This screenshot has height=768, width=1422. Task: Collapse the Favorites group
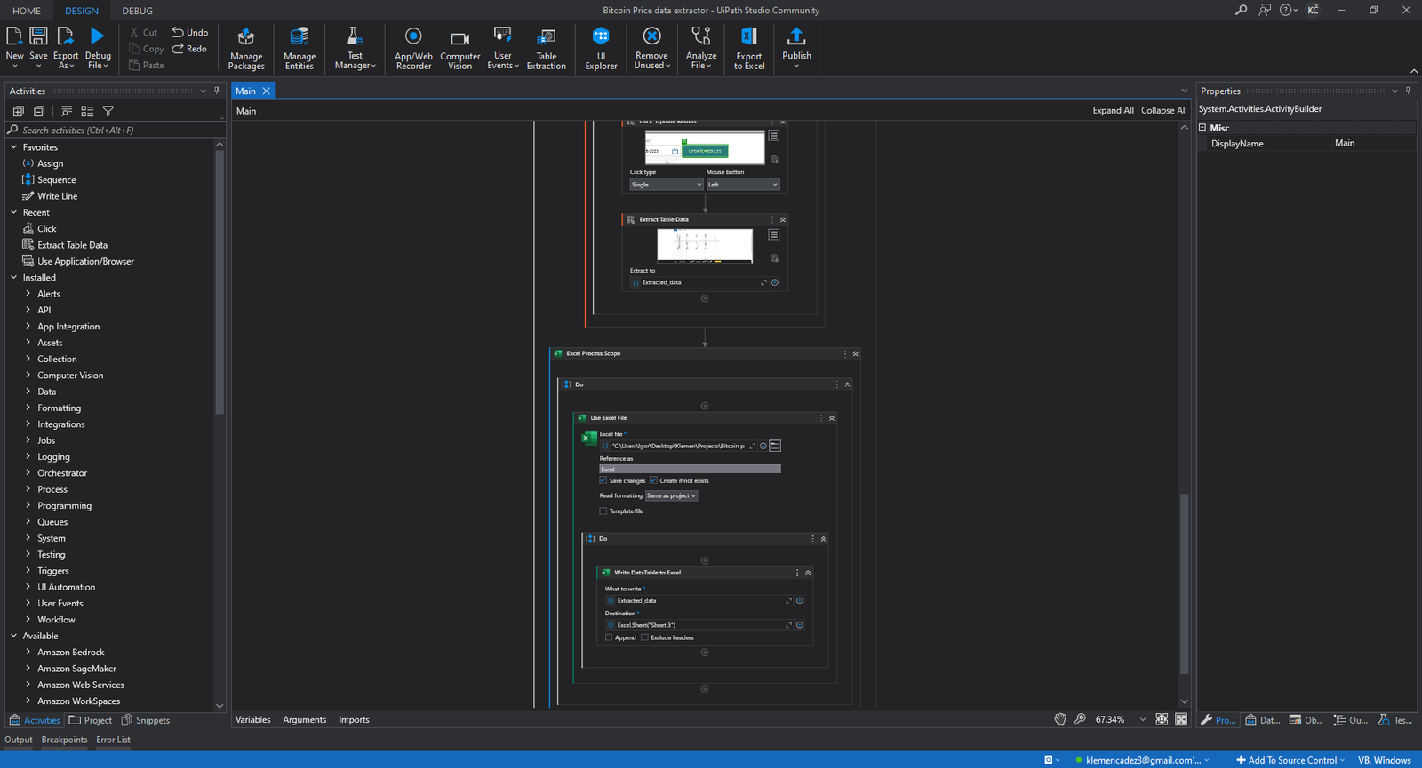coord(14,147)
